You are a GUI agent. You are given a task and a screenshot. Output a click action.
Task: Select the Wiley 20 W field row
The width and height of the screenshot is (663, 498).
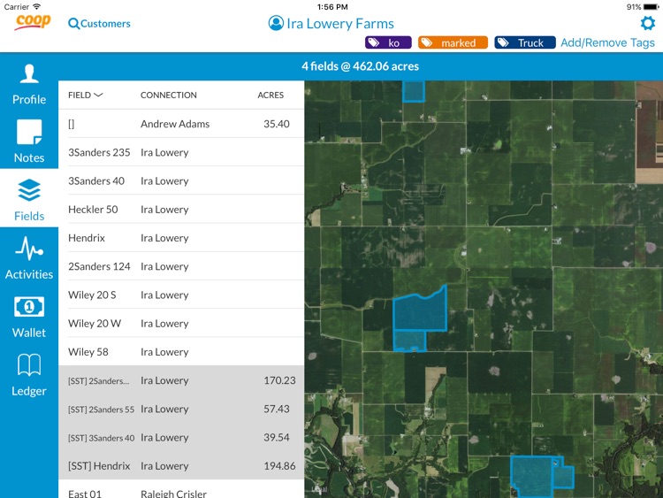tap(181, 323)
